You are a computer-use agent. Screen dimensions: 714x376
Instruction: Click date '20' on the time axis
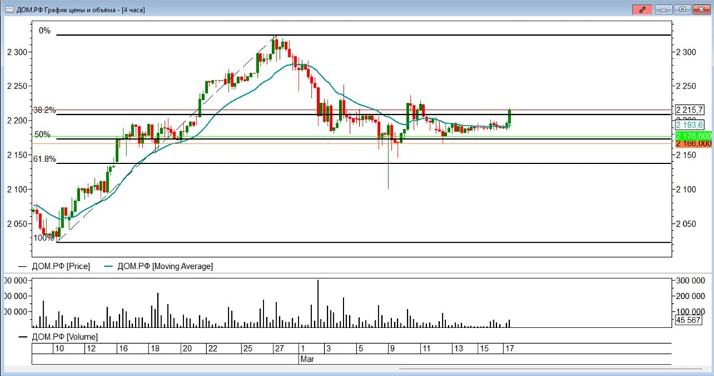pyautogui.click(x=186, y=349)
